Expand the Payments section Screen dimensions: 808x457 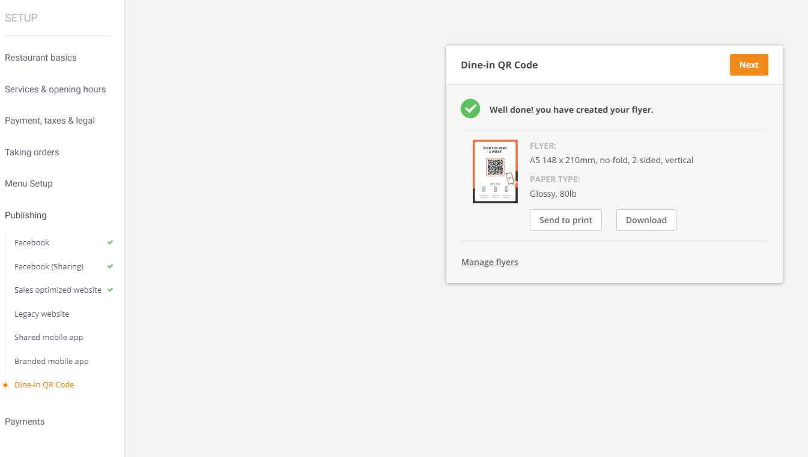[25, 422]
